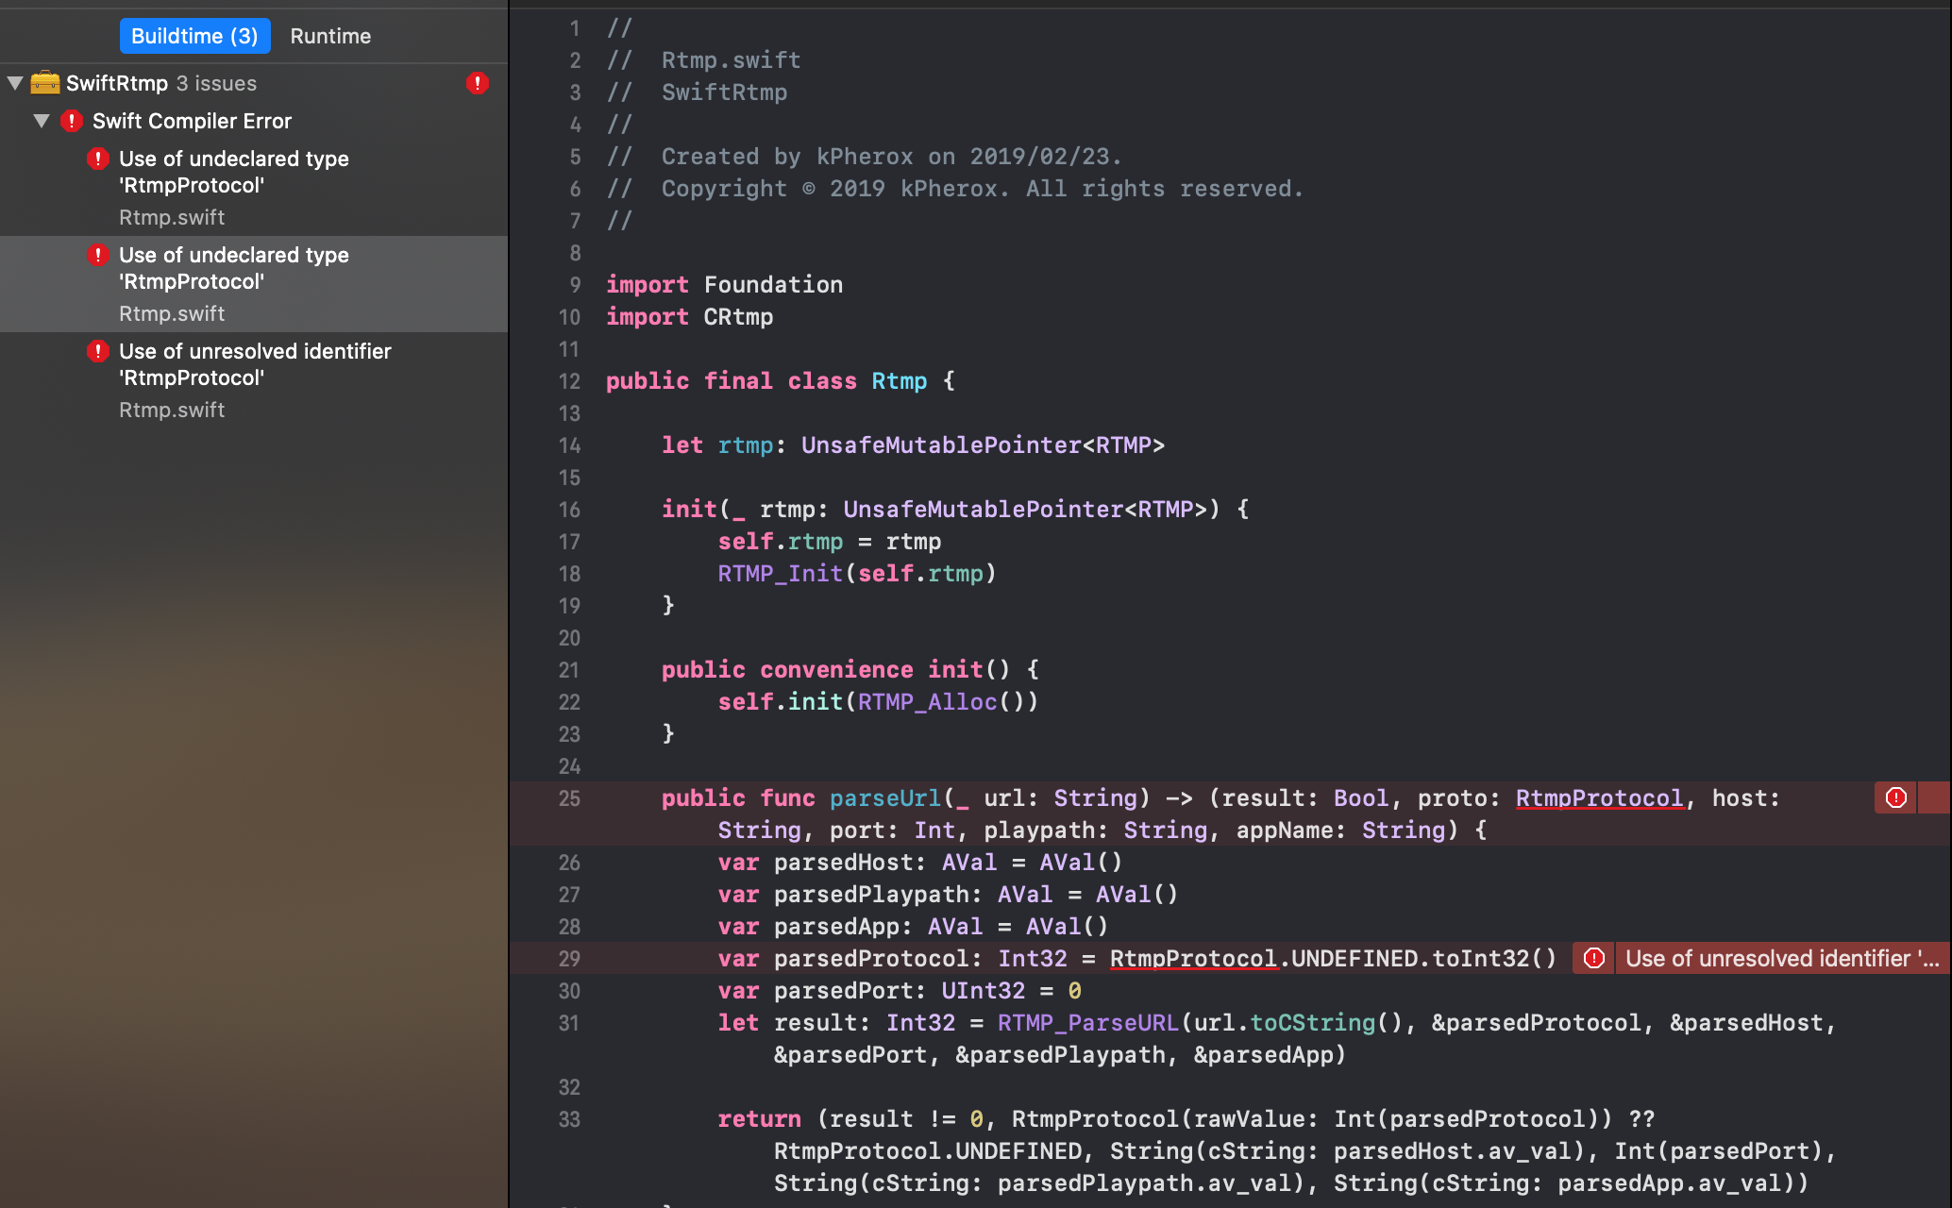Select the highlighted second 'Use of undeclared type' issue
This screenshot has width=1952, height=1208.
[x=254, y=284]
